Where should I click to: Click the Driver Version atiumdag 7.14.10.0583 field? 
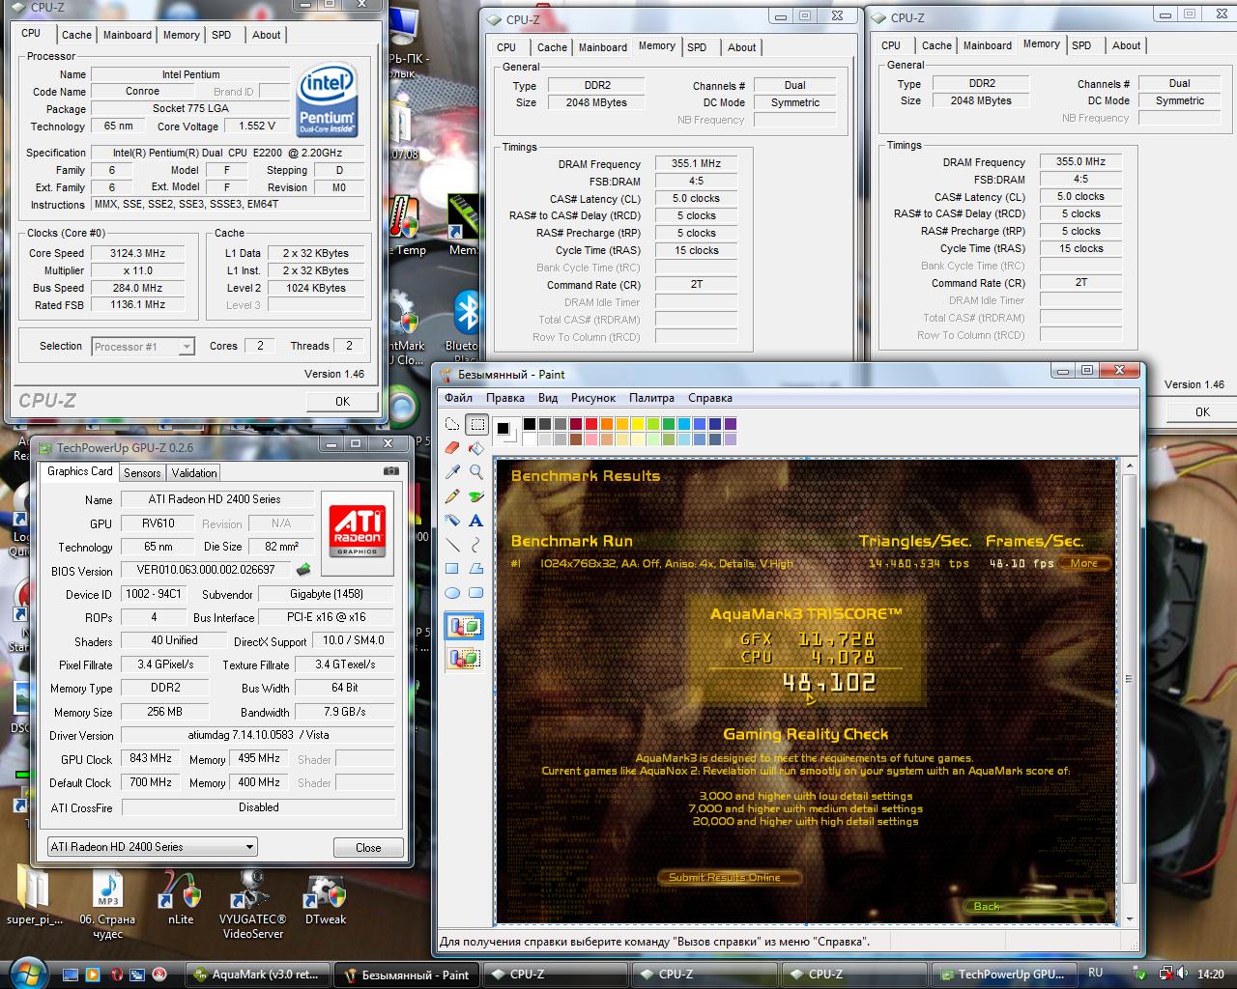click(259, 735)
